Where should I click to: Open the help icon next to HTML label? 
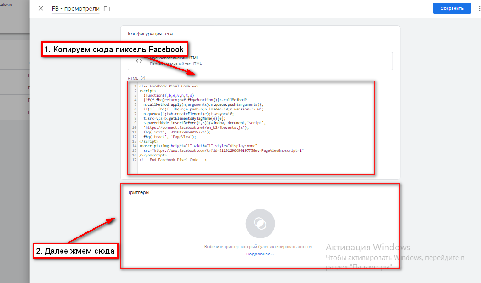coord(143,78)
